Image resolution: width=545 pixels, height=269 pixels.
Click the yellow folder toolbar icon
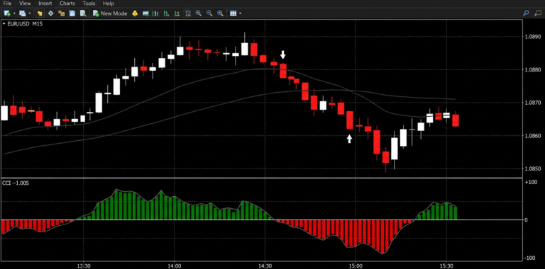[x=40, y=13]
